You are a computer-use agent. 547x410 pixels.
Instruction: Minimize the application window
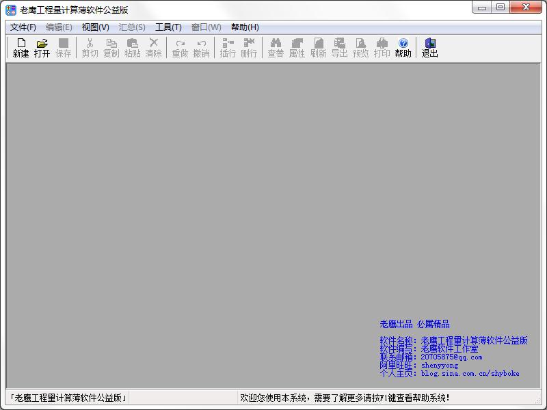coord(482,8)
